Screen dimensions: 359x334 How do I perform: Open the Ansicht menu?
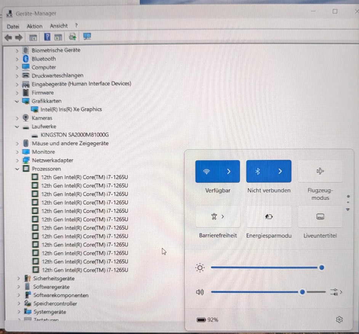click(x=59, y=26)
